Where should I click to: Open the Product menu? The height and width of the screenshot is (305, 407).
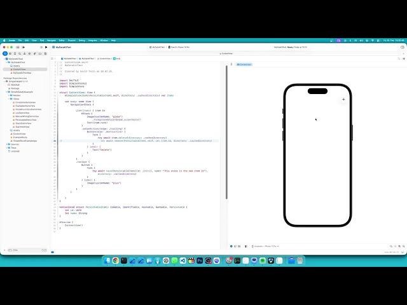pyautogui.click(x=72, y=41)
